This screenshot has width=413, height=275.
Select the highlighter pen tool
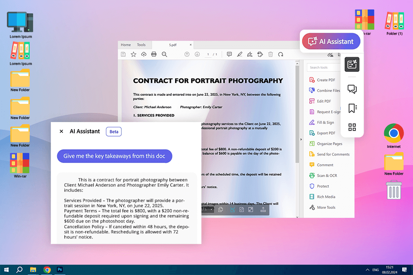[240, 54]
